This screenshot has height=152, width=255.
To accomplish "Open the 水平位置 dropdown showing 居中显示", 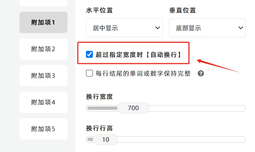I will pos(124,28).
